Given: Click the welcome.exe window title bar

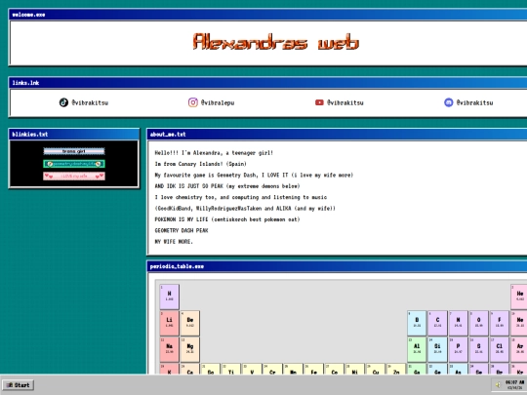Looking at the screenshot, I should point(267,15).
